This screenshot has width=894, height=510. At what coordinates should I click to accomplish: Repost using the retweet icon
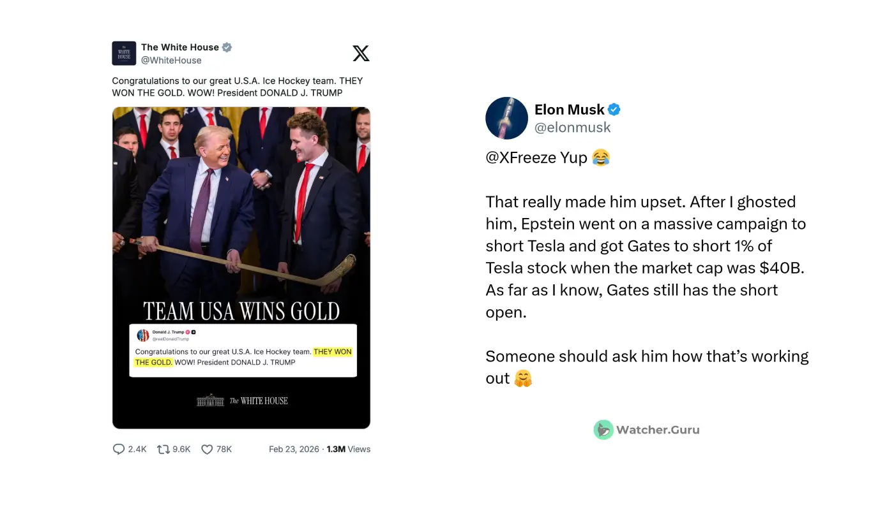pyautogui.click(x=163, y=449)
